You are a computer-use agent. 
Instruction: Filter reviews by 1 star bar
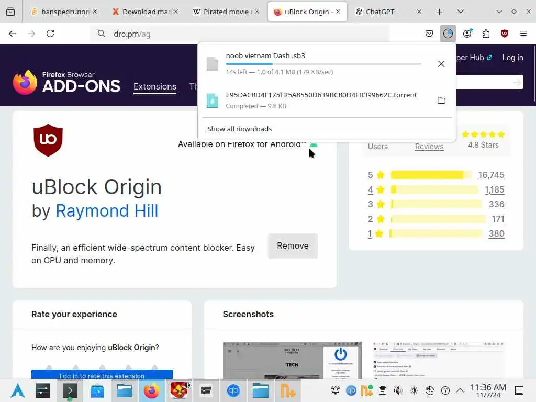pos(436,233)
